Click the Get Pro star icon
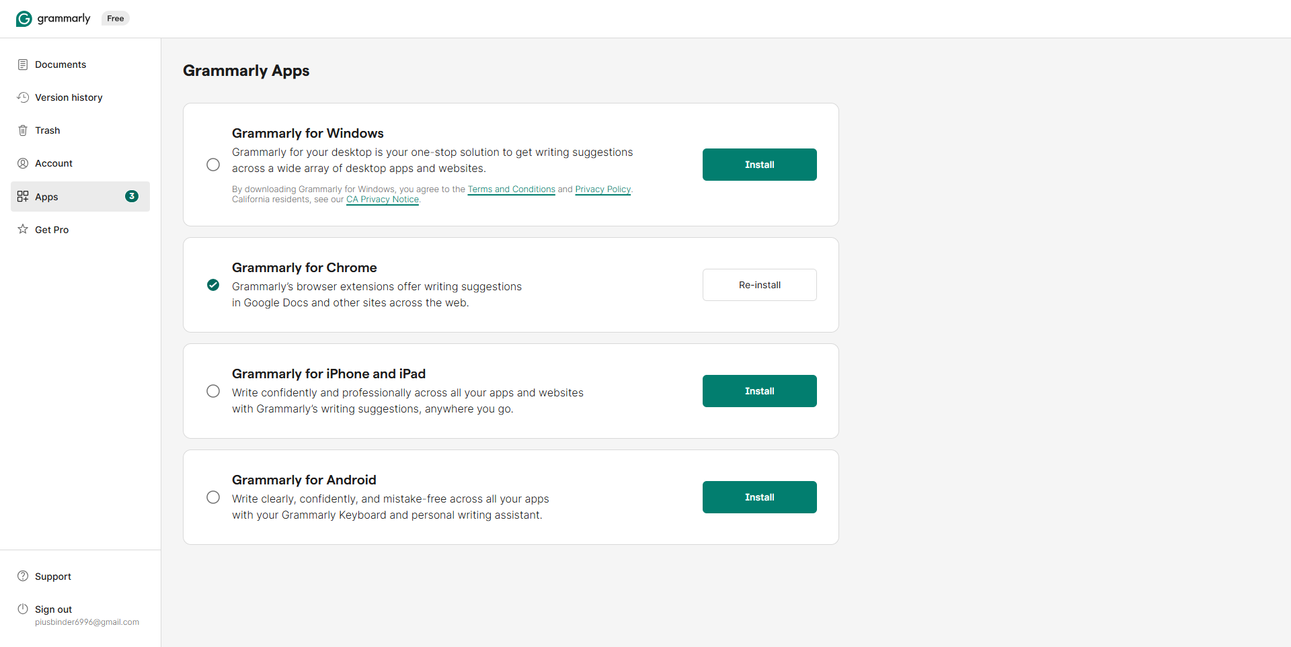 click(23, 229)
